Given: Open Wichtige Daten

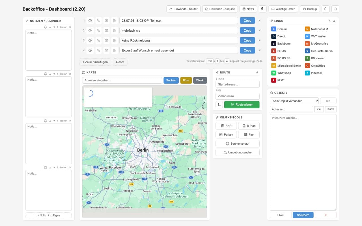Looking at the screenshot, I should tap(283, 9).
